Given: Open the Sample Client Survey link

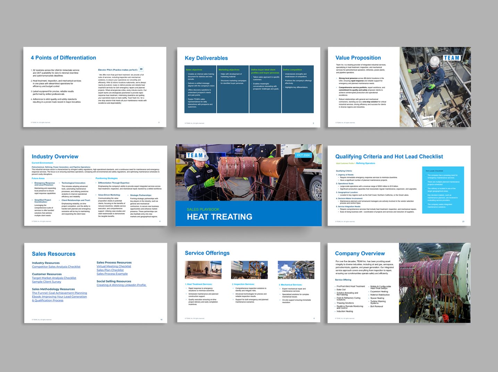Looking at the screenshot, I should point(47,282).
